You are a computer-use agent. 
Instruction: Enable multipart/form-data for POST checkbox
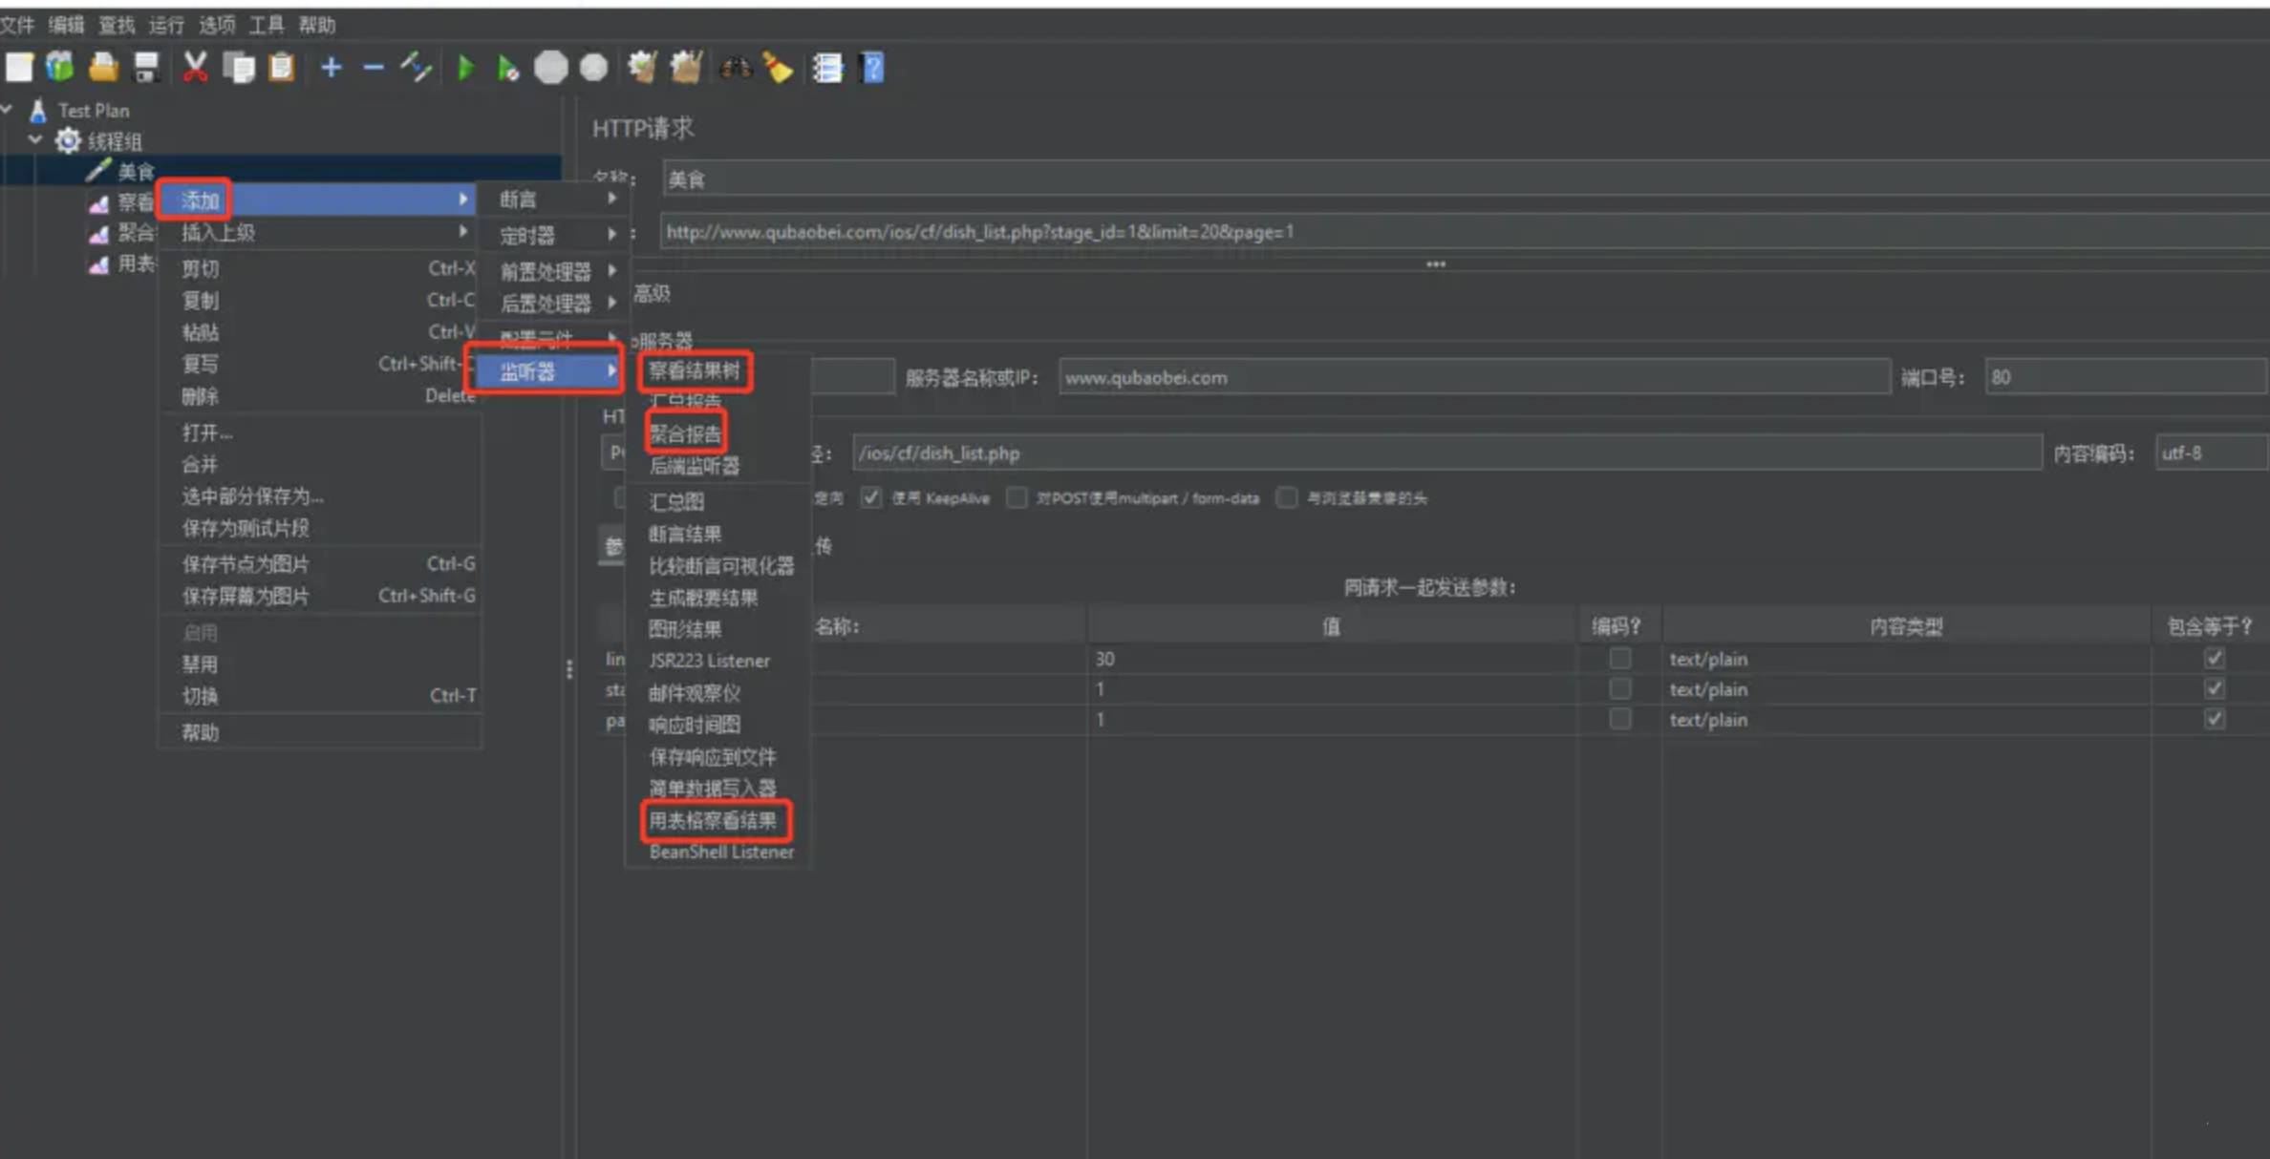pos(1017,497)
